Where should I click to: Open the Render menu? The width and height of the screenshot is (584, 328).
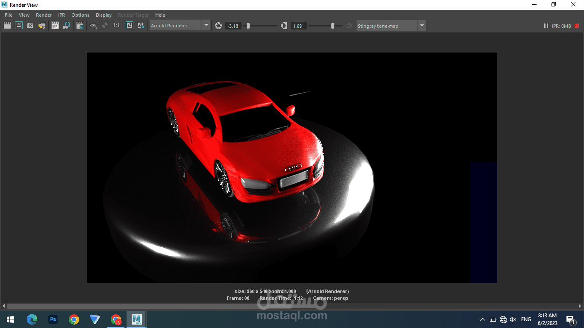point(44,15)
